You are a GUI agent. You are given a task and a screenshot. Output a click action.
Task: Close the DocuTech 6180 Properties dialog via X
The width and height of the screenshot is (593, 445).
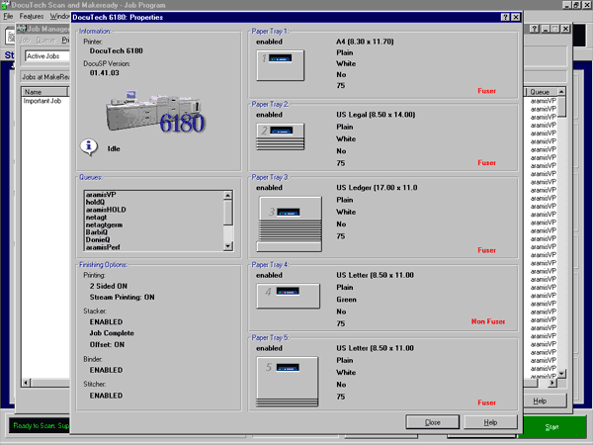tap(516, 17)
